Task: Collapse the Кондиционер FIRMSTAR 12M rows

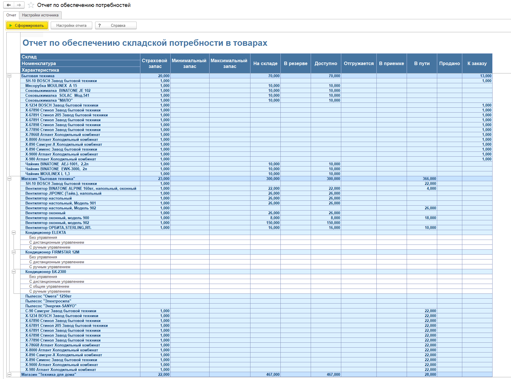Action: tap(14, 252)
